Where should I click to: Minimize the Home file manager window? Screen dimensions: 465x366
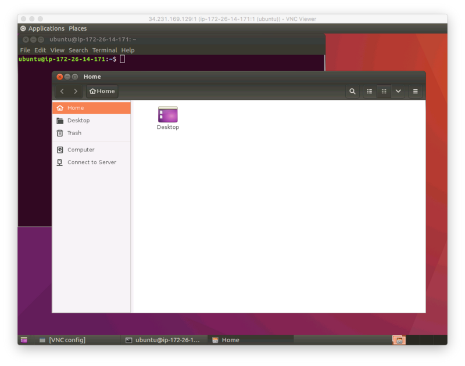(67, 77)
